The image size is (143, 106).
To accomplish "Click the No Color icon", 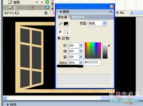I will 63,38.
